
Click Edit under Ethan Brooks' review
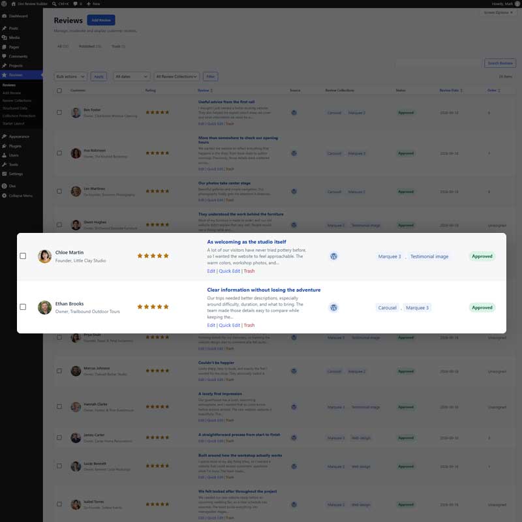pos(211,325)
